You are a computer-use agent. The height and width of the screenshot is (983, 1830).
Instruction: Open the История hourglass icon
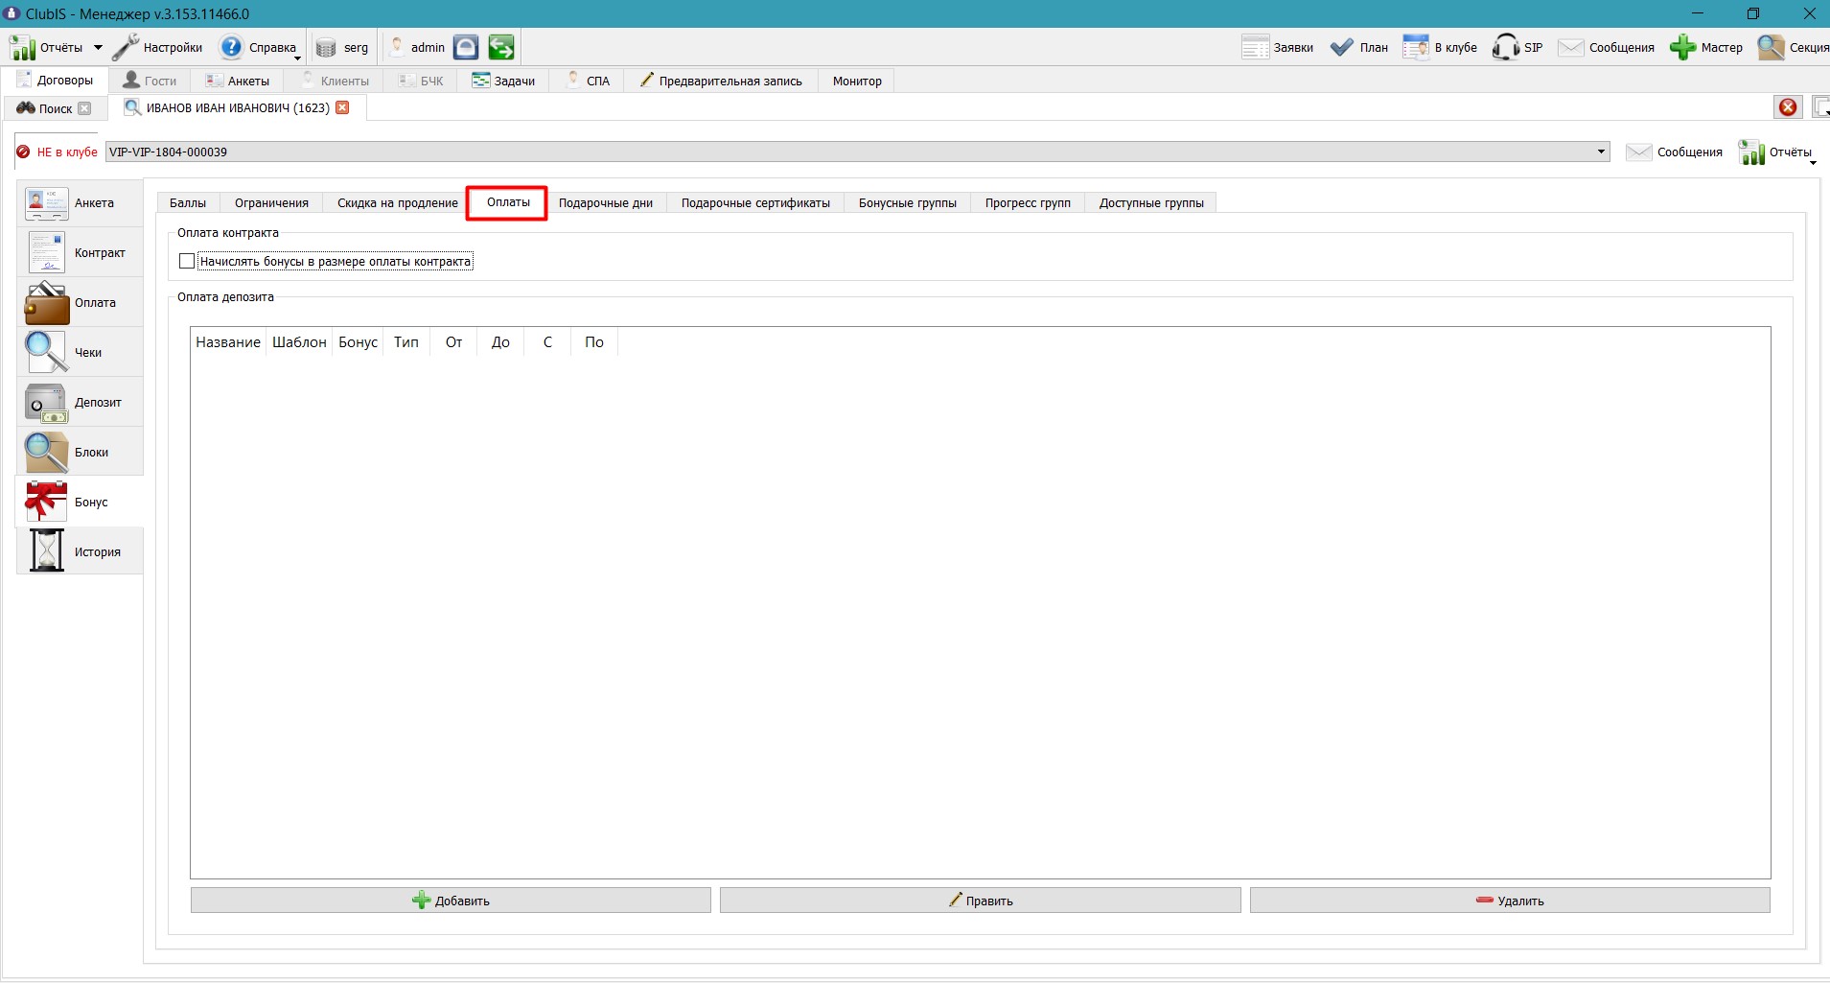pyautogui.click(x=46, y=551)
